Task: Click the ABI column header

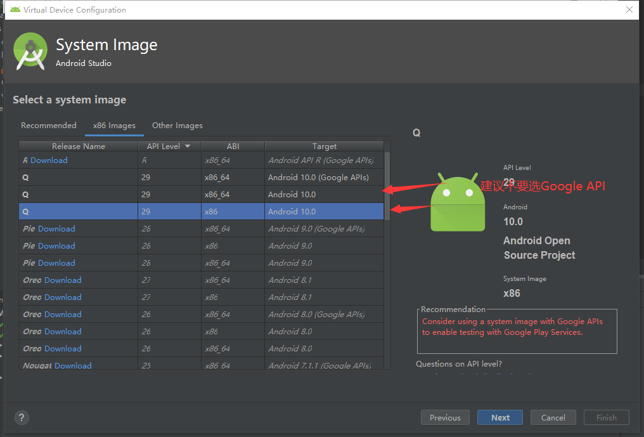Action: click(233, 147)
